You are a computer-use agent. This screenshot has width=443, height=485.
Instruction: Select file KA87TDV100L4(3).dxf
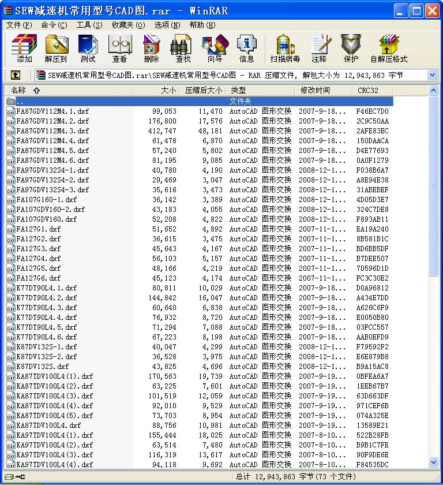click(55, 396)
